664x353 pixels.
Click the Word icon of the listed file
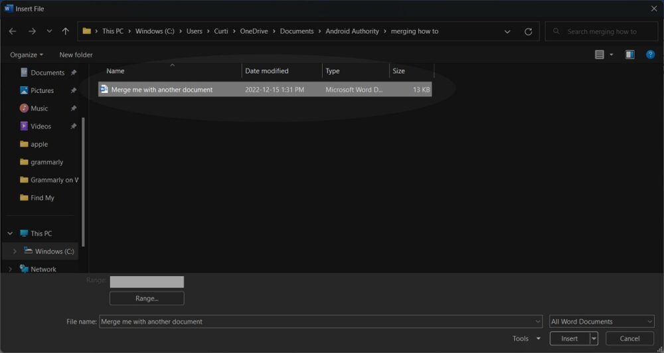click(x=104, y=90)
